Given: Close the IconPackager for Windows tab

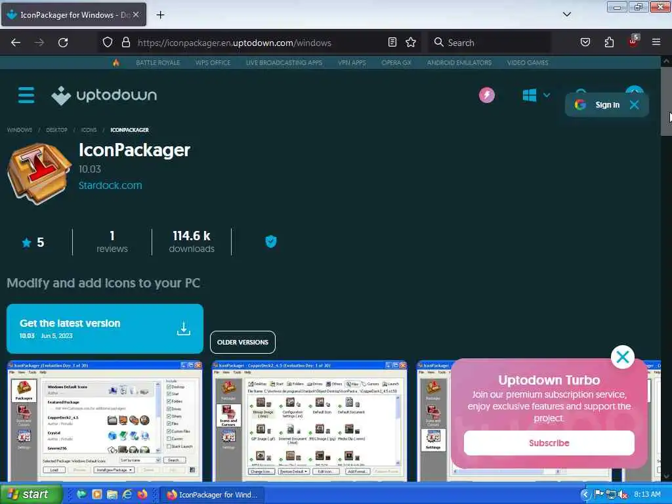Looking at the screenshot, I should 136,14.
